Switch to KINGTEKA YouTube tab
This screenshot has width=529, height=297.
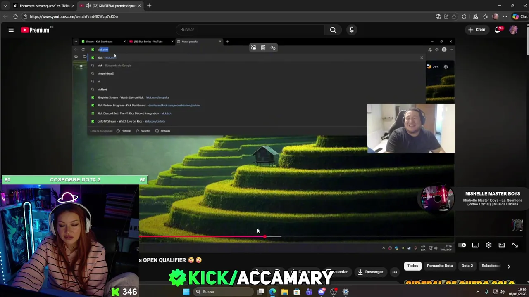click(x=110, y=6)
